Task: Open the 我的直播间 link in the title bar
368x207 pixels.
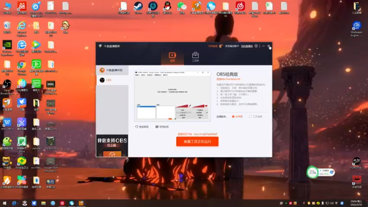Action: (247, 46)
